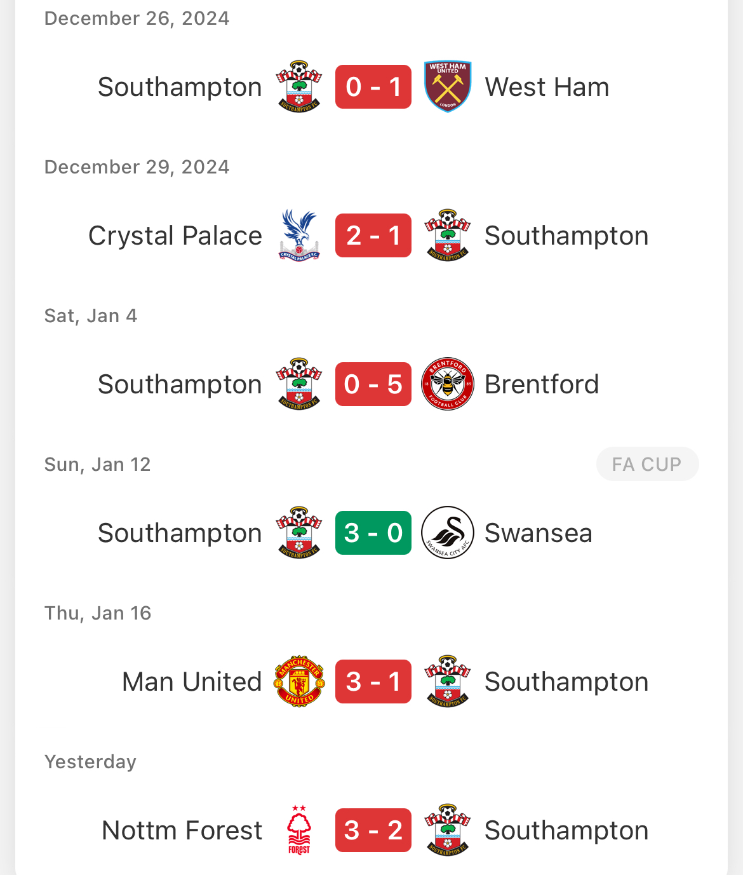Open the 0 - 5 Brentford score

tap(373, 384)
